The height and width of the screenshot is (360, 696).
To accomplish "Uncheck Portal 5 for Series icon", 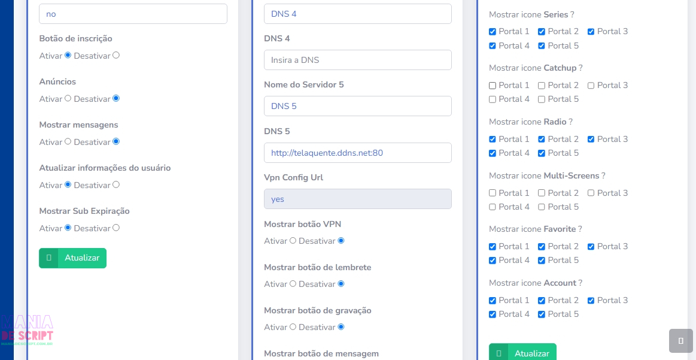I will click(x=542, y=46).
